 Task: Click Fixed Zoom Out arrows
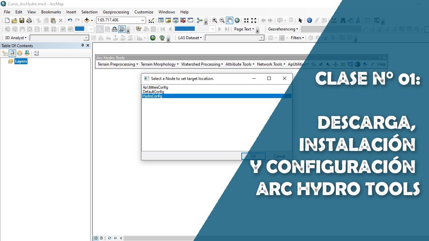[254, 20]
